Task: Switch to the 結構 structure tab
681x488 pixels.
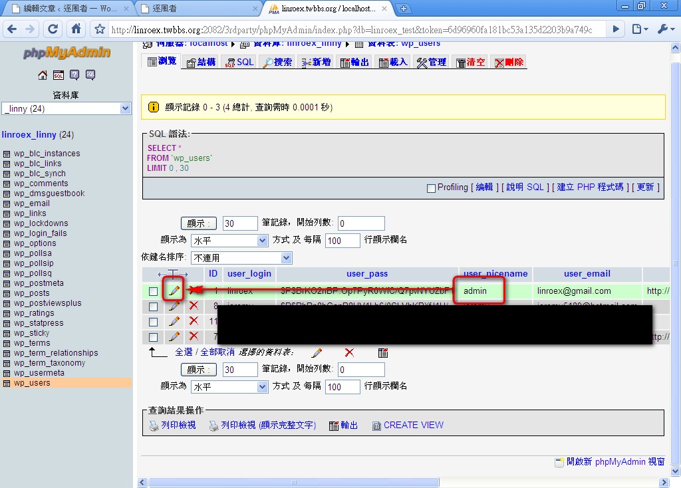Action: pos(201,62)
